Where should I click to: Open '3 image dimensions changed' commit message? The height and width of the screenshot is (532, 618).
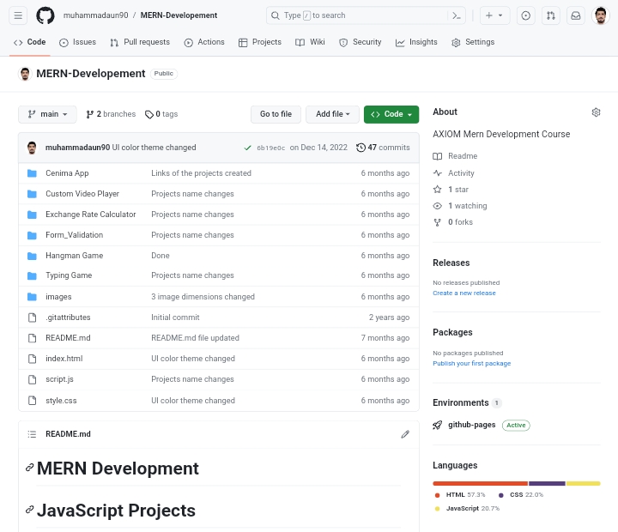pyautogui.click(x=203, y=297)
